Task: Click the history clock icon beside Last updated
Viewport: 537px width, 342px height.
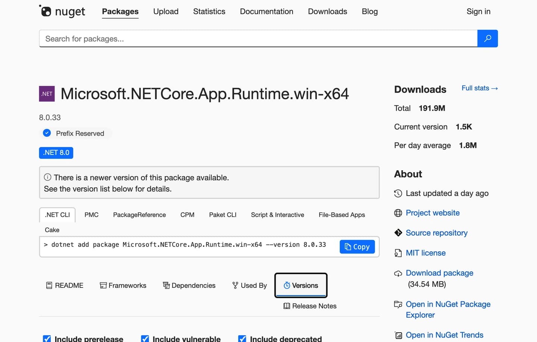Action: click(398, 193)
